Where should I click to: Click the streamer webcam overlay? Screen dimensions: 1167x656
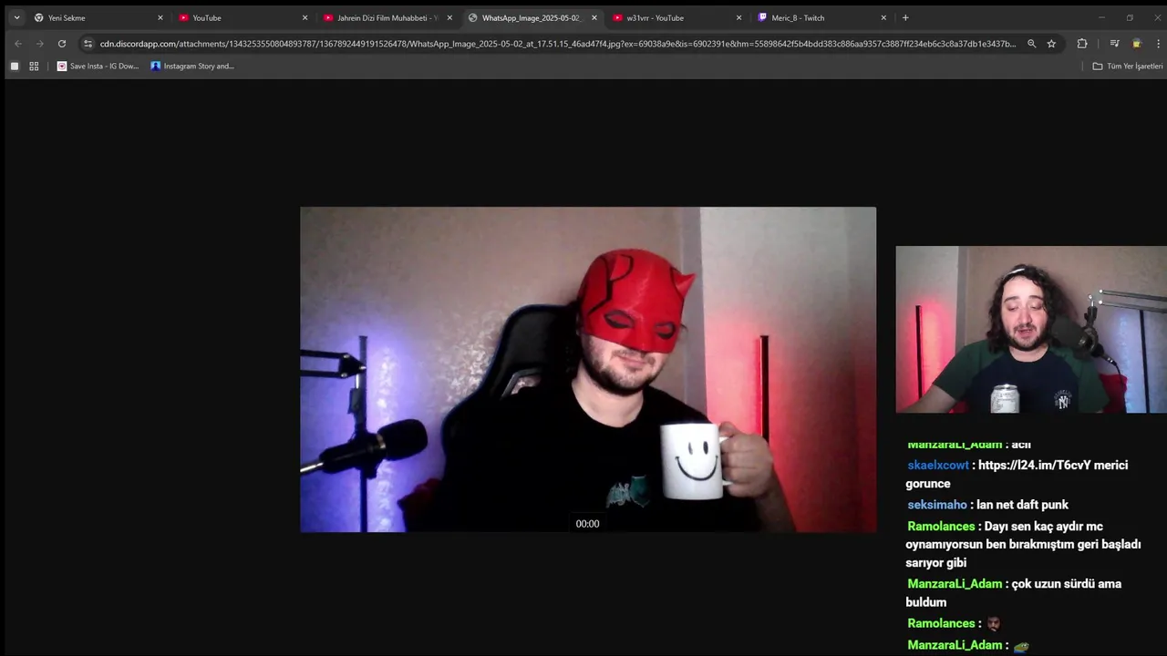1031,330
